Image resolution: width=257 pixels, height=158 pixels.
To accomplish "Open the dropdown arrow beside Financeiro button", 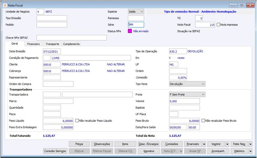I will tap(204, 144).
